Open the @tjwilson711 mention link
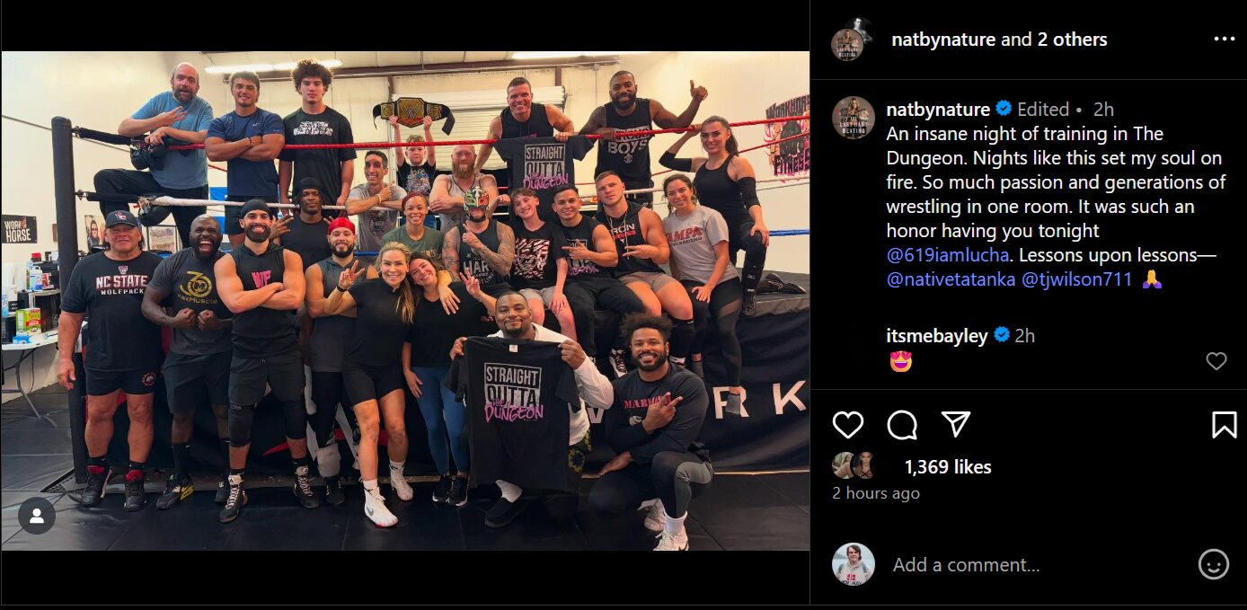The image size is (1247, 610). (x=1077, y=279)
